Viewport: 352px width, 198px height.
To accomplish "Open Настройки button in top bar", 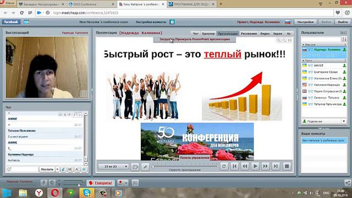I will tap(305, 22).
